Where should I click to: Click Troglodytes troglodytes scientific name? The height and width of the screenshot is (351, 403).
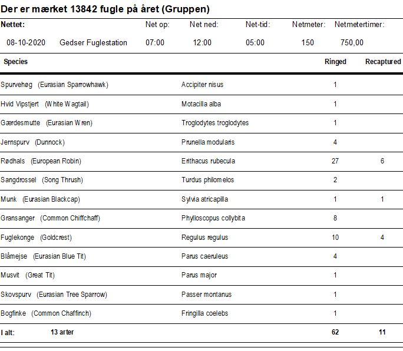coord(215,123)
